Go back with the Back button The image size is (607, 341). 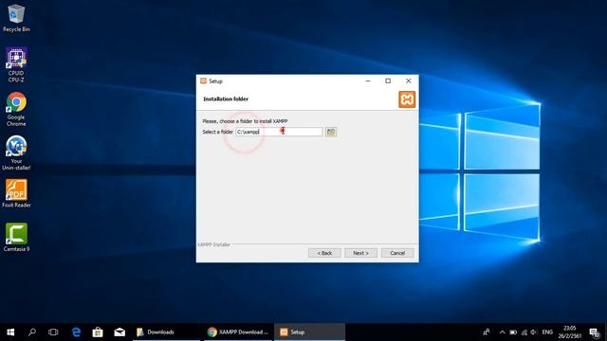coord(324,253)
